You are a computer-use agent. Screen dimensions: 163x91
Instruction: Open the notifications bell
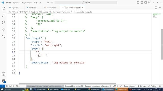coord(160,86)
